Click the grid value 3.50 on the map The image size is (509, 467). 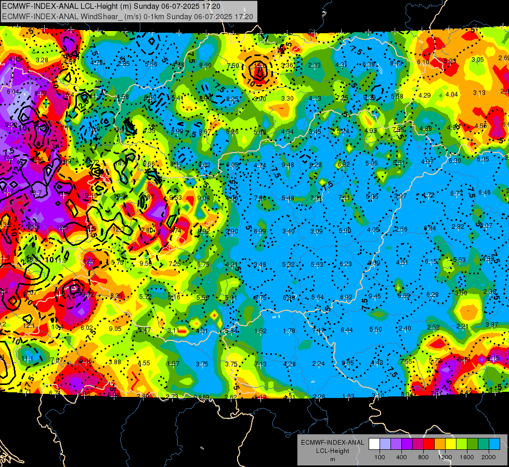(x=461, y=293)
